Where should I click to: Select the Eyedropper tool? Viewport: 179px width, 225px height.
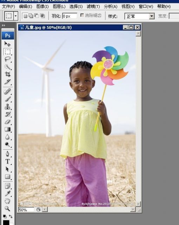pyautogui.click(x=7, y=193)
